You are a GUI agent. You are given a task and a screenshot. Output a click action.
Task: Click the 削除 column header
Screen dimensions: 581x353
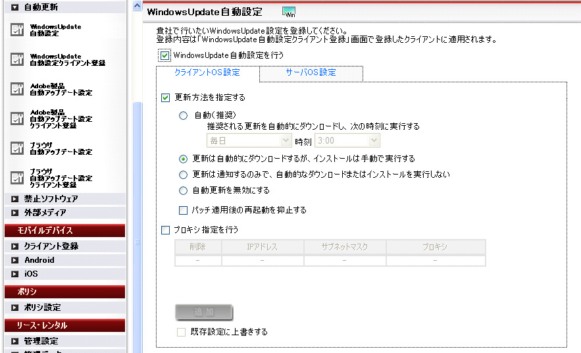(x=198, y=247)
